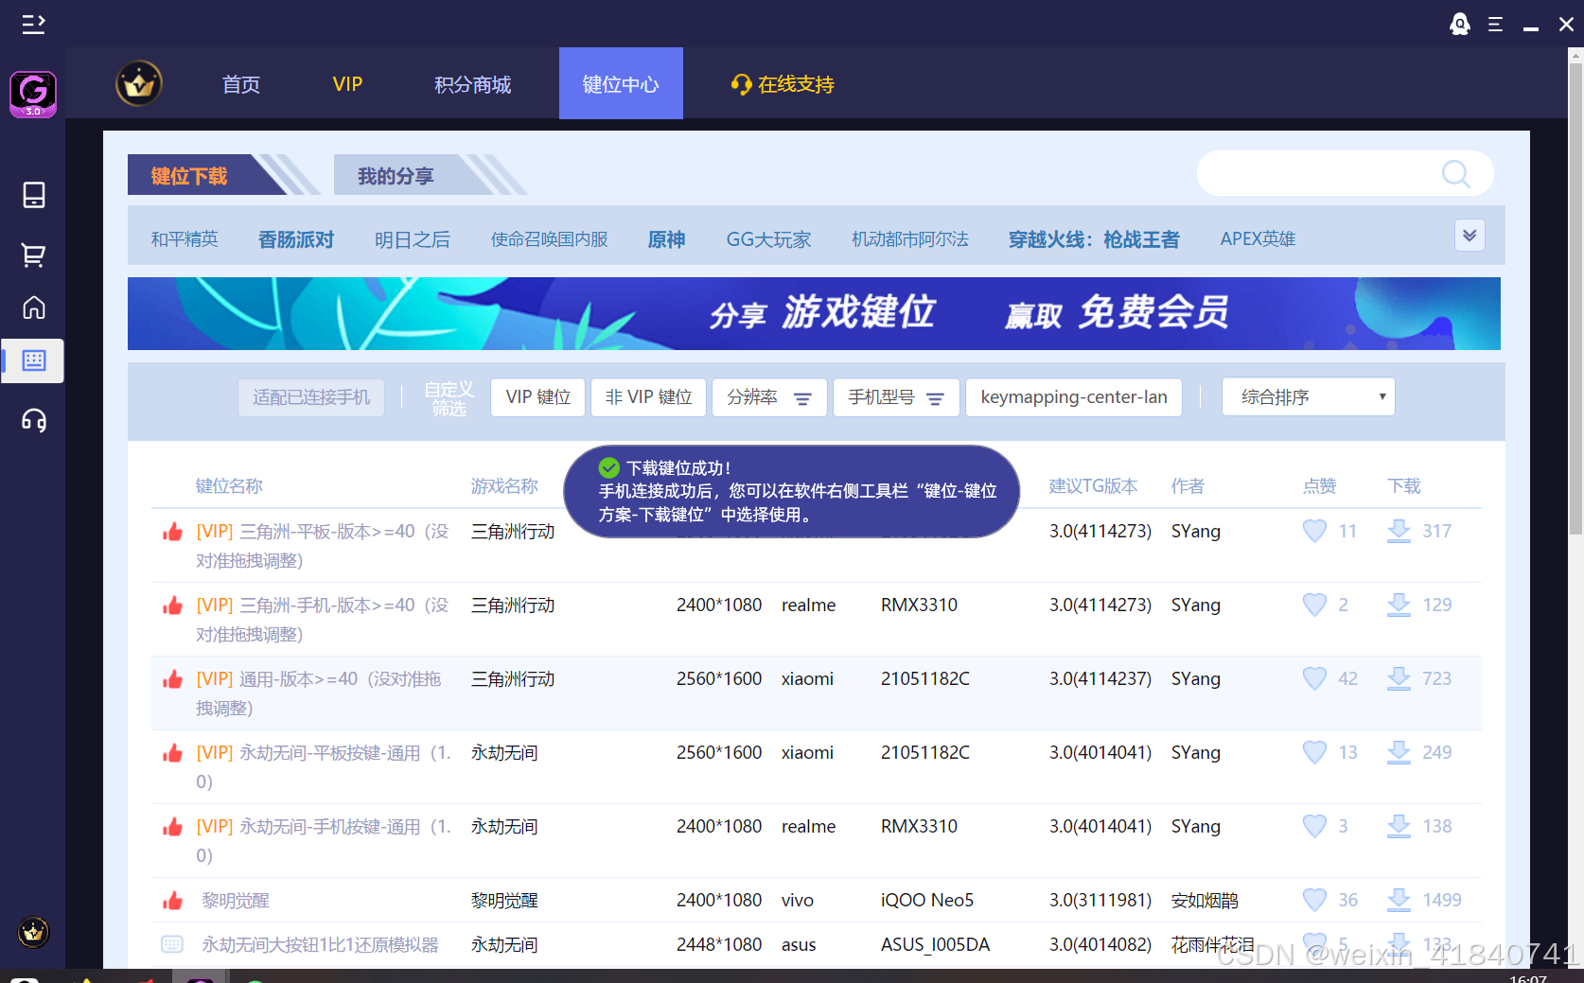The height and width of the screenshot is (983, 1584).
Task: Expand the sidebar menu icon at top left
Action: (34, 24)
